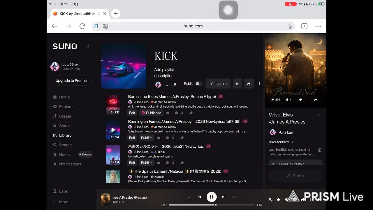Share the KICK playlist
The image size is (373, 210).
coord(249,84)
